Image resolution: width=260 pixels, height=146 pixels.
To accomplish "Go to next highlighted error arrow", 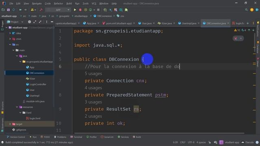I will (253, 30).
